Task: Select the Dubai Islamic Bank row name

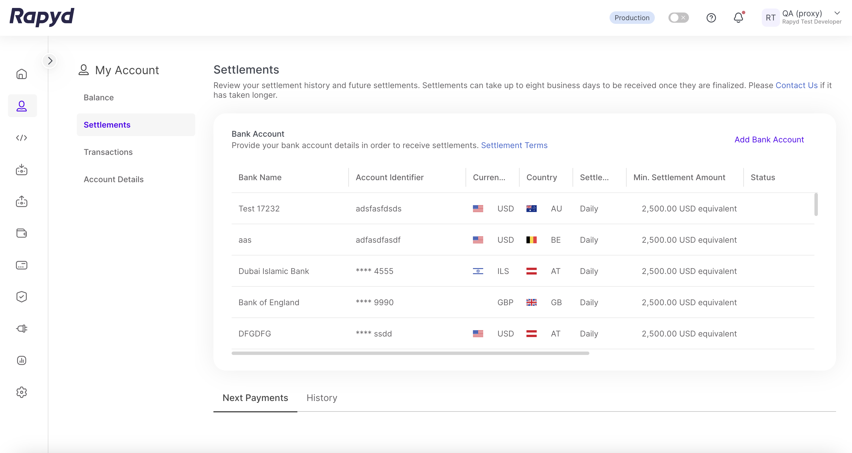Action: 273,271
